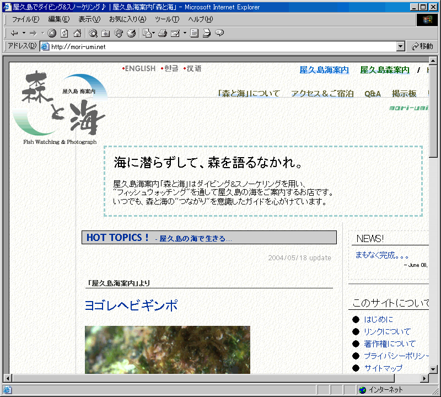Open the 表示(V) menu
This screenshot has height=397, width=441.
coord(89,19)
